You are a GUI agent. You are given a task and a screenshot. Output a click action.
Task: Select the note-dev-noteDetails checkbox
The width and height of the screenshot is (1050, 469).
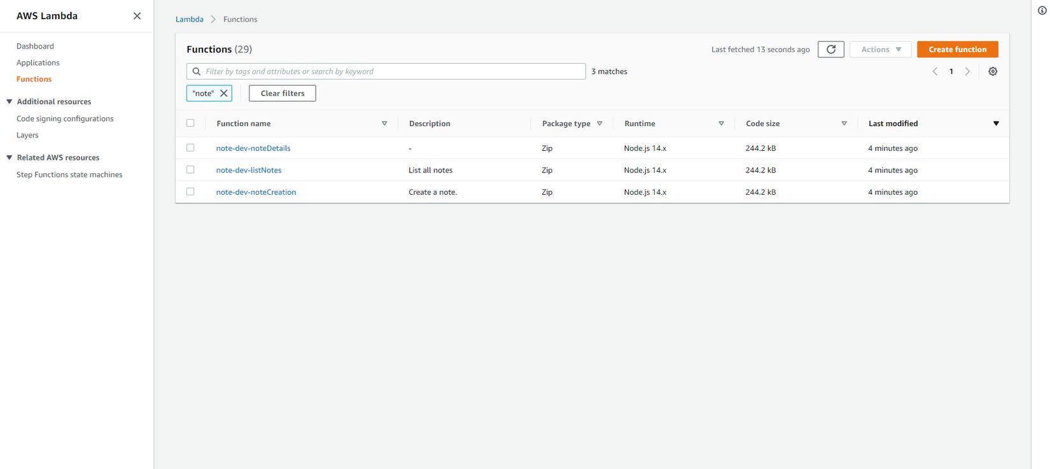[190, 148]
